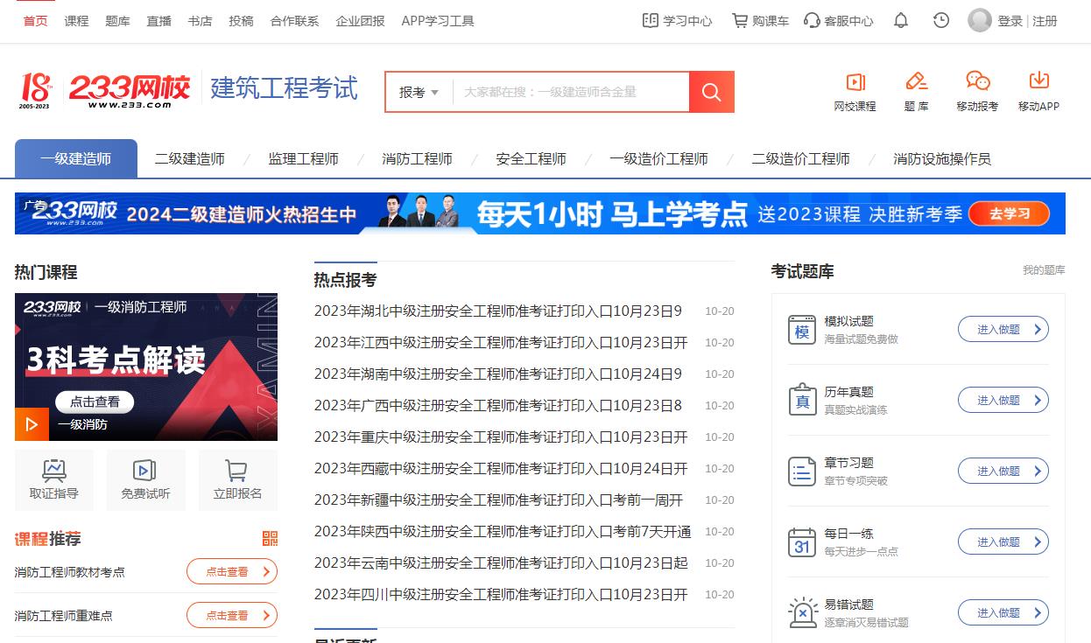Click the orange search magnifier button
Viewport: 1091px width, 643px height.
point(711,92)
